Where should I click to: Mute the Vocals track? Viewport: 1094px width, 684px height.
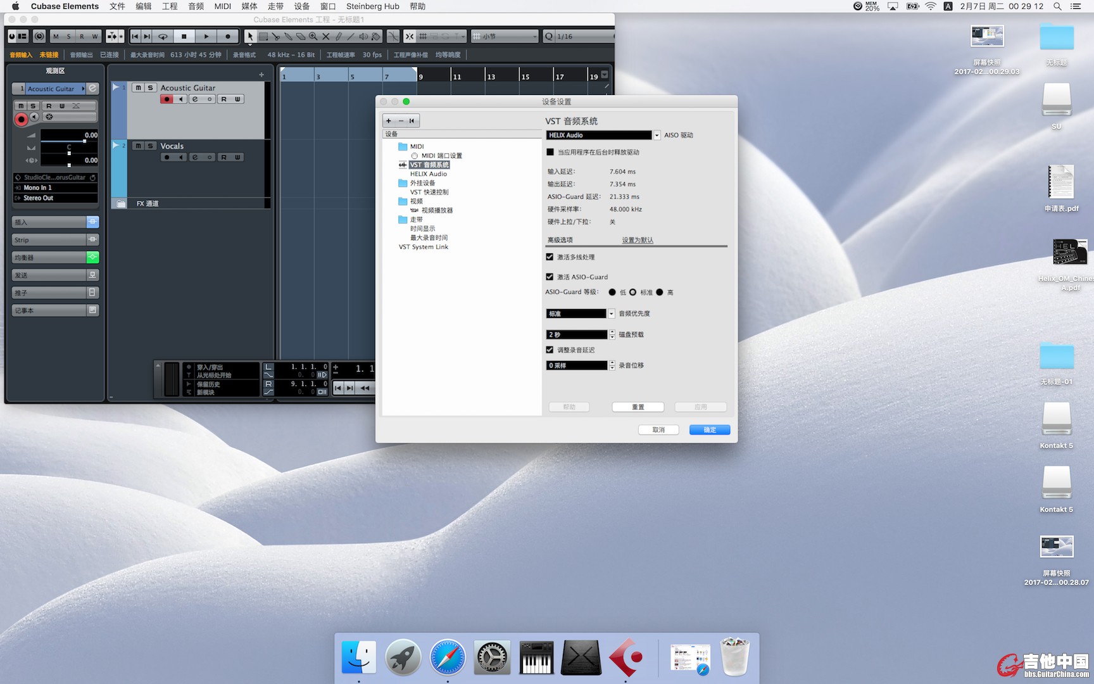click(138, 146)
